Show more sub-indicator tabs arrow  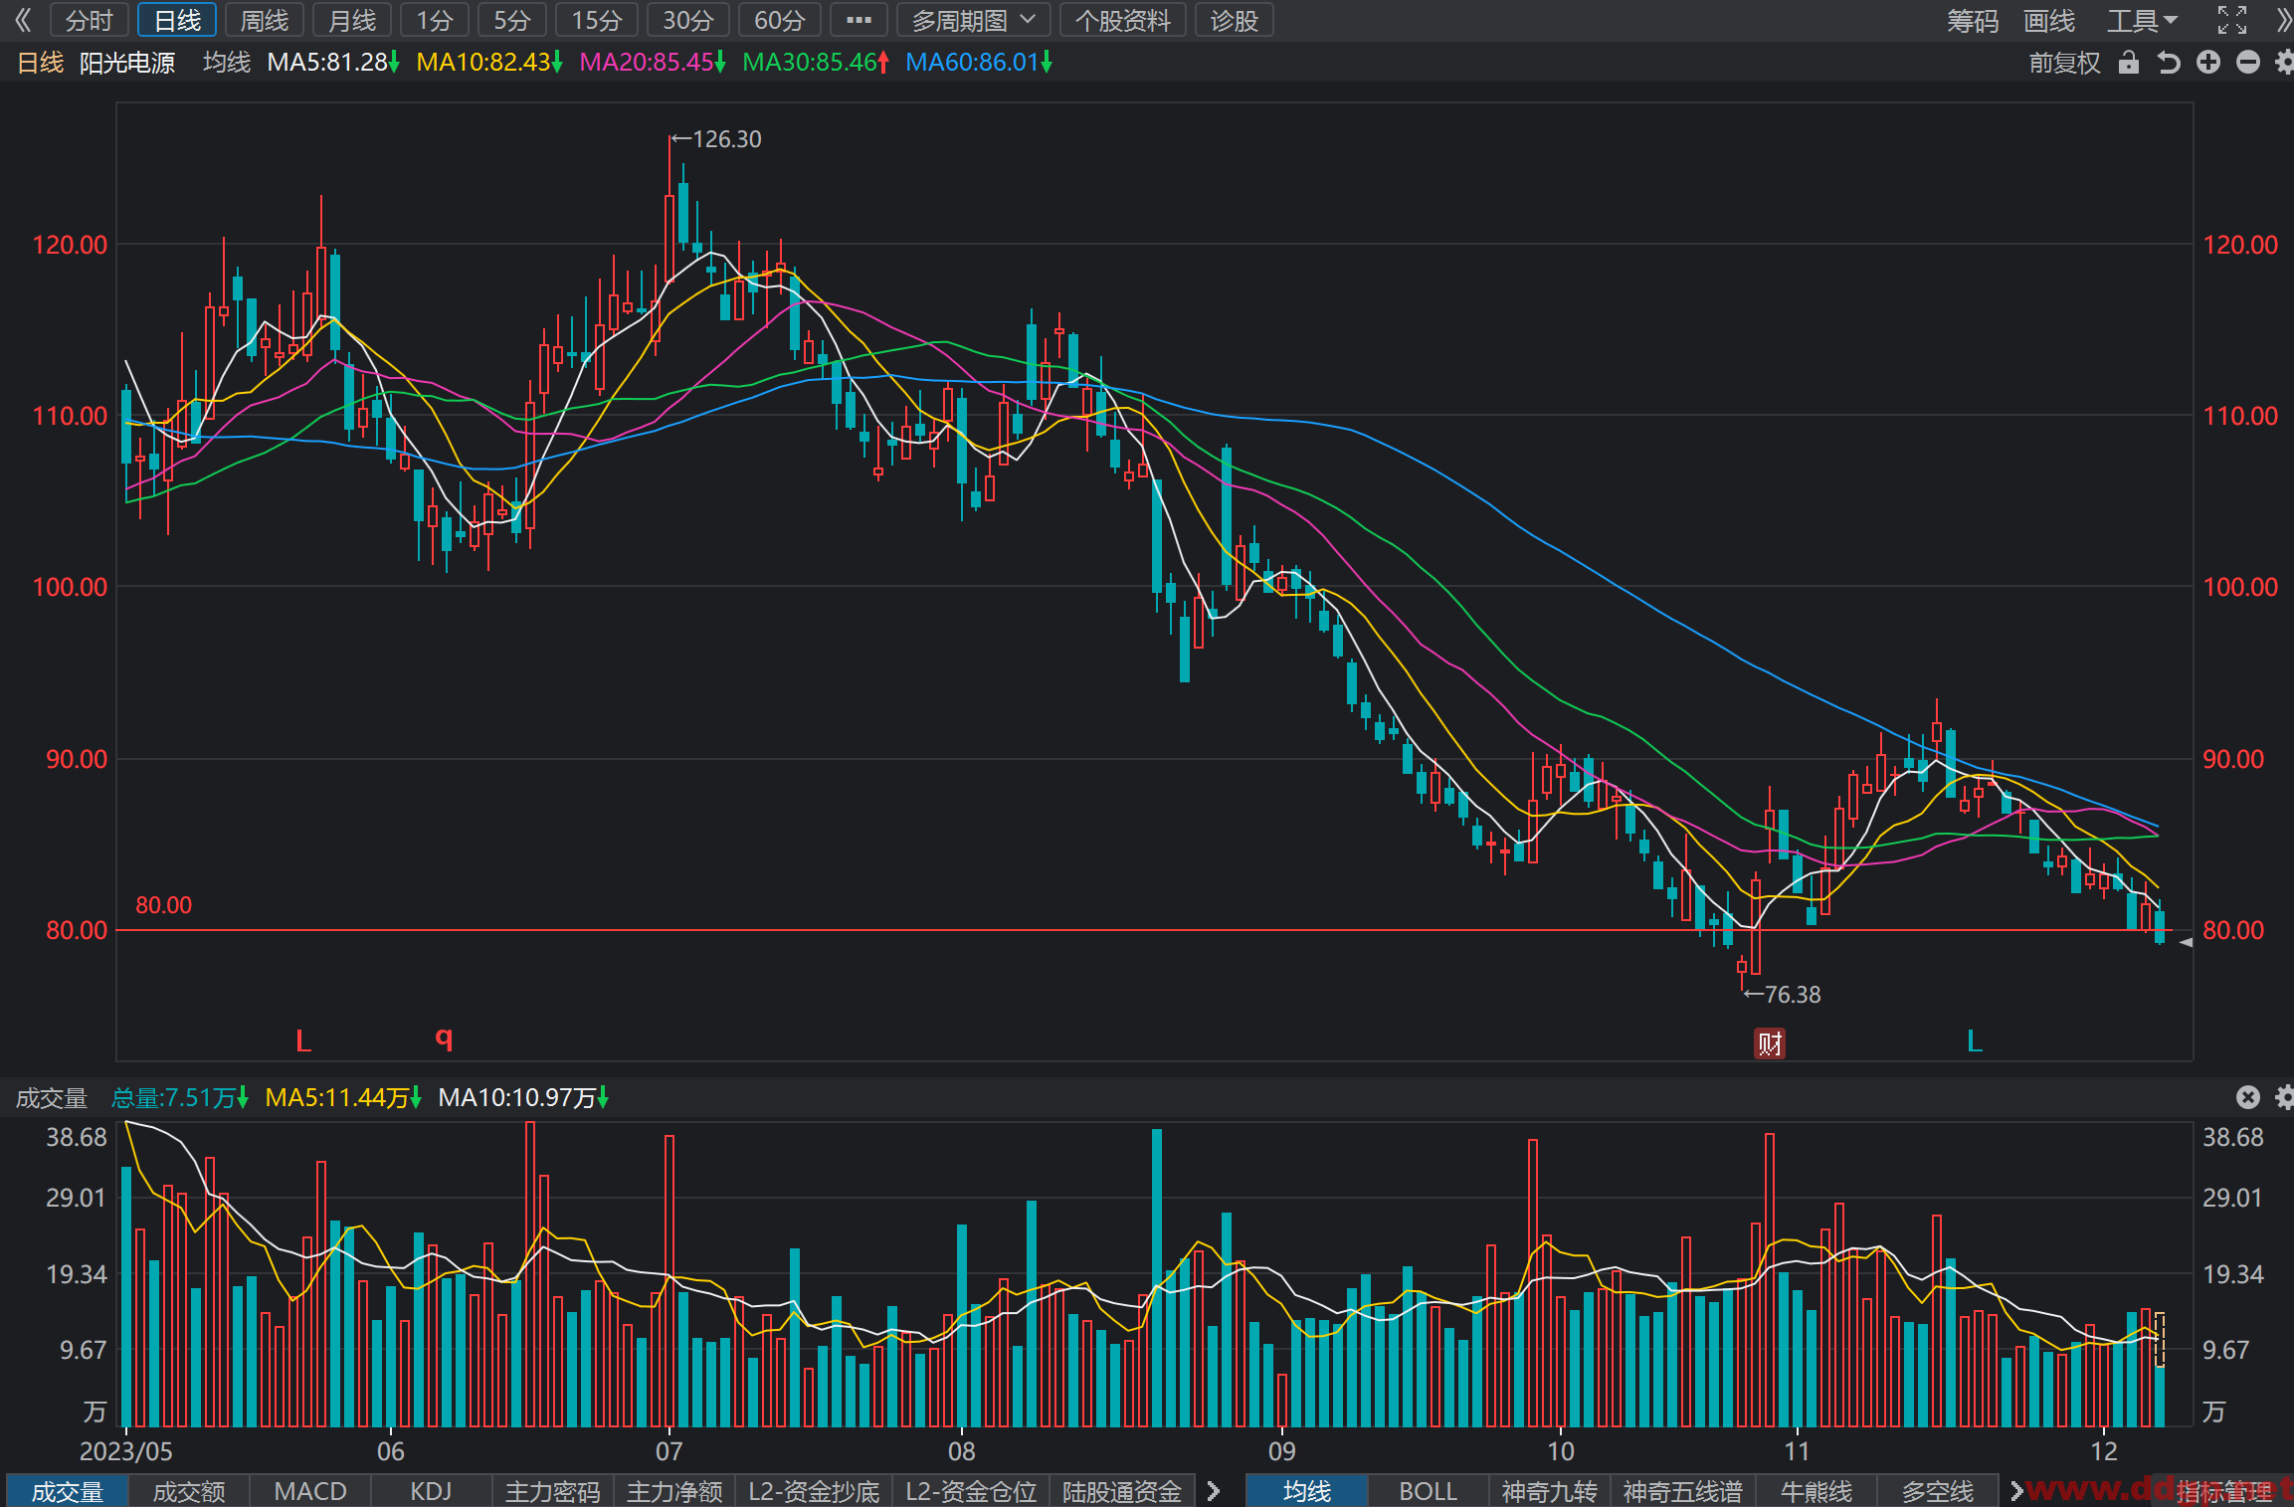1213,1490
